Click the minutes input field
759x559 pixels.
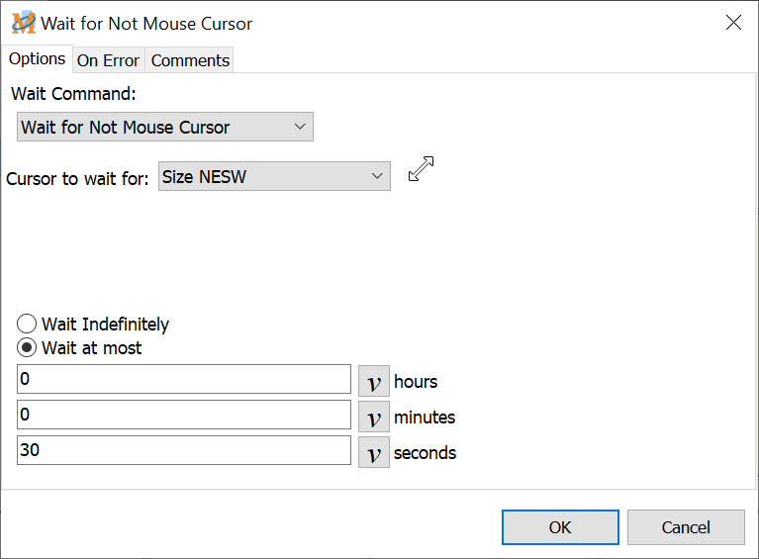point(184,416)
